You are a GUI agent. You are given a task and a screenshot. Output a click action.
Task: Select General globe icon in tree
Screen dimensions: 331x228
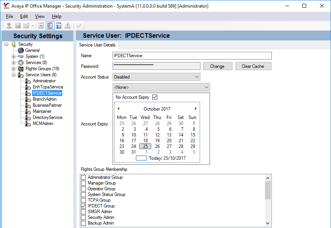[21, 50]
